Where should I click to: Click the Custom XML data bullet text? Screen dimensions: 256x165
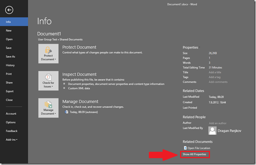pos(79,88)
